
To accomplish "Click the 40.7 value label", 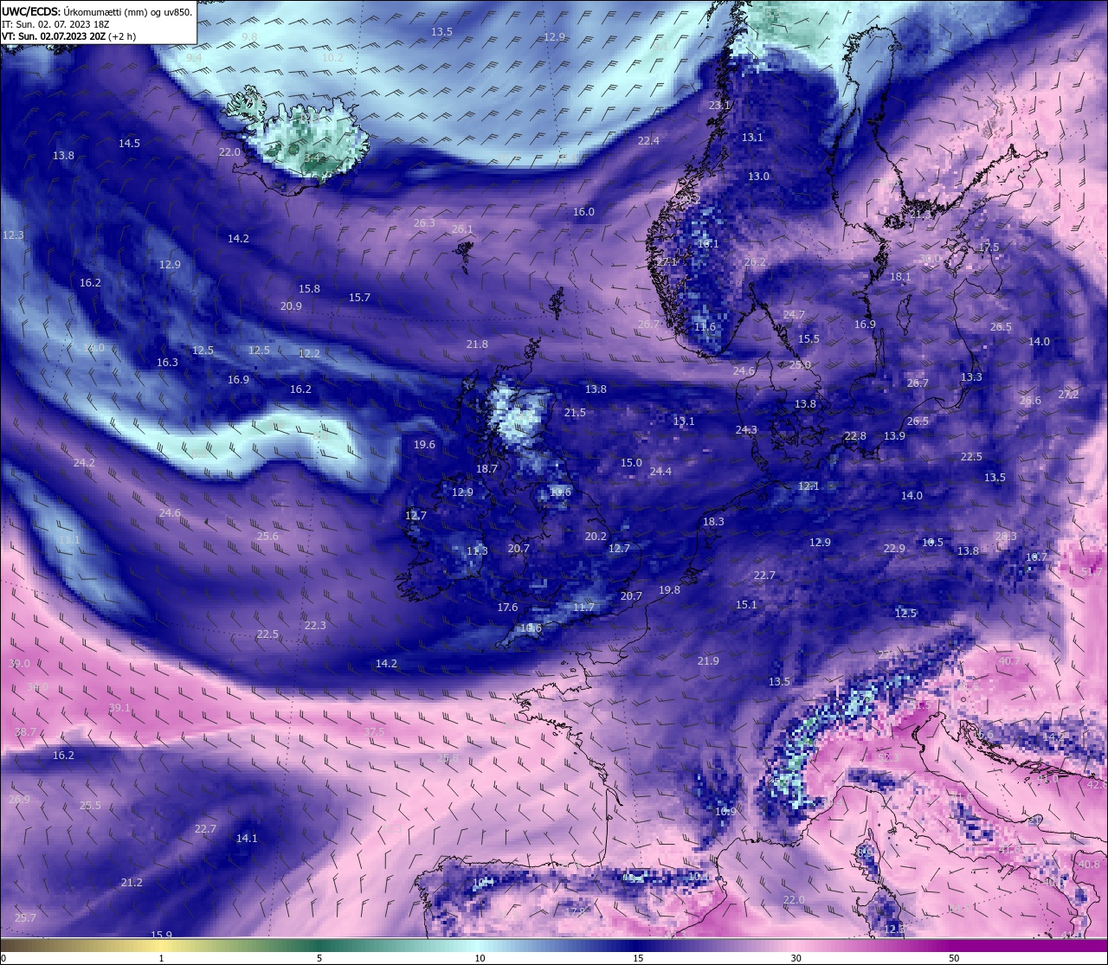I will tap(1009, 661).
